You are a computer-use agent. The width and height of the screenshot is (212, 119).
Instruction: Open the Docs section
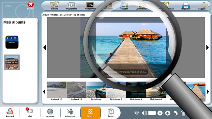111,113
